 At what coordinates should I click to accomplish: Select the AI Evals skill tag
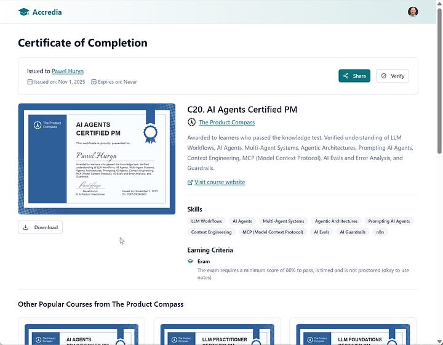click(322, 232)
